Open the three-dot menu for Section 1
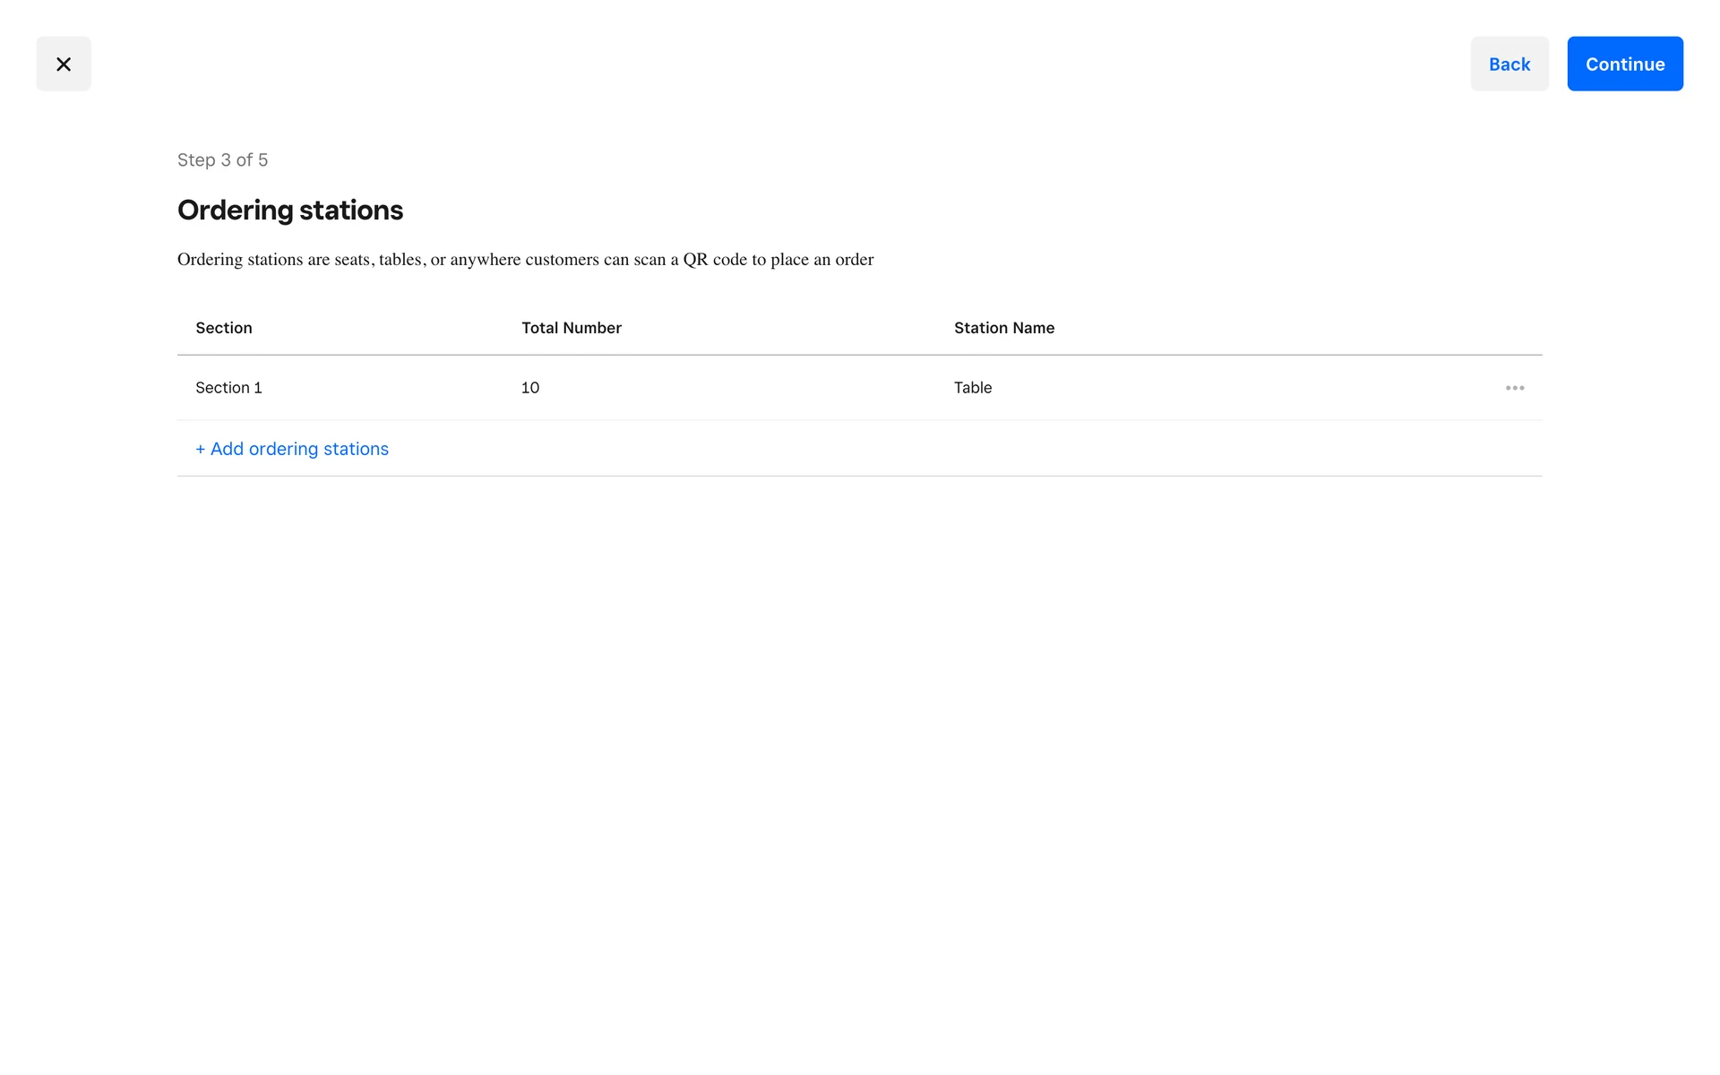Image resolution: width=1720 pixels, height=1075 pixels. click(x=1515, y=388)
